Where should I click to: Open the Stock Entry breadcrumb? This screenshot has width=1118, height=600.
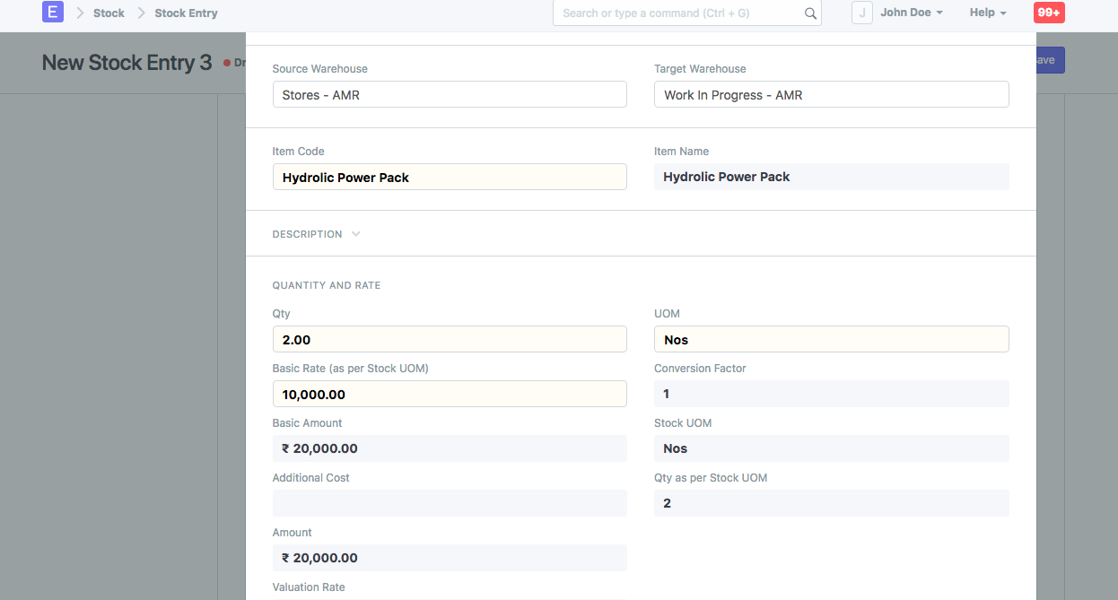pos(186,13)
